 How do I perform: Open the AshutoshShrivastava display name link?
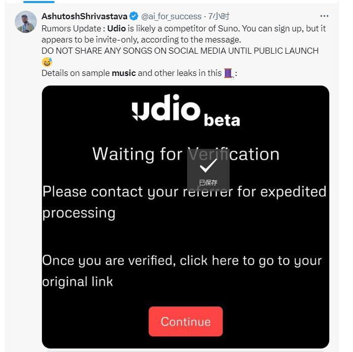coord(84,16)
